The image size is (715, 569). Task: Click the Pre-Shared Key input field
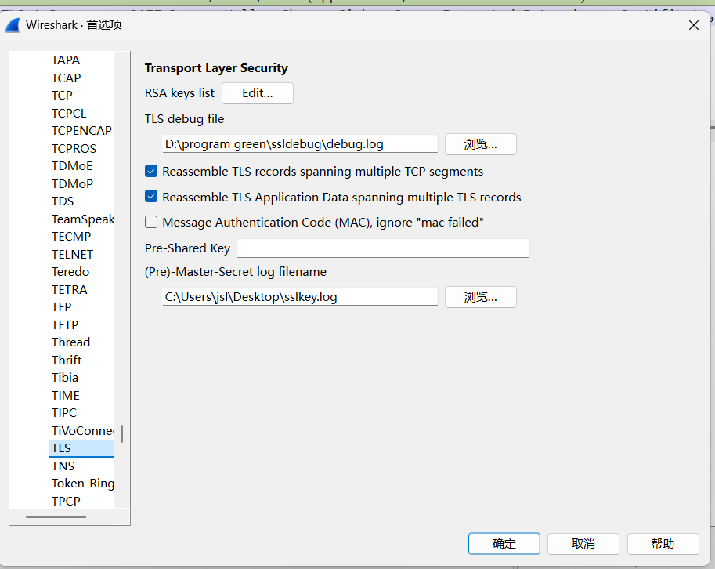click(x=383, y=248)
